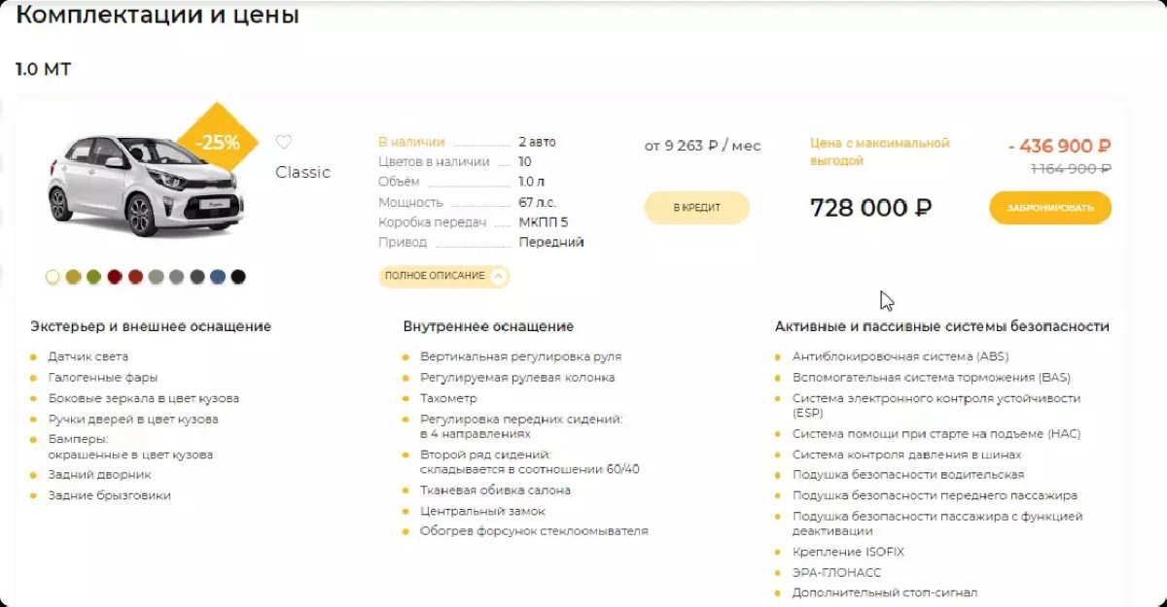1167x607 pixels.
Task: Click Экстерьер и внешнее оснащение heading
Action: point(151,326)
